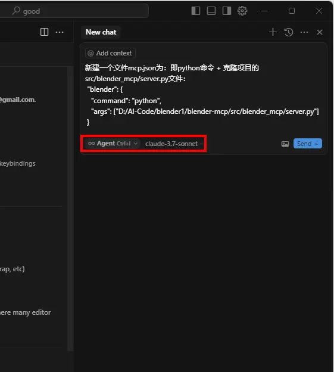Screen dimensions: 334x372
Task: Toggle the primary sidebar layout icon
Action: pos(196,11)
